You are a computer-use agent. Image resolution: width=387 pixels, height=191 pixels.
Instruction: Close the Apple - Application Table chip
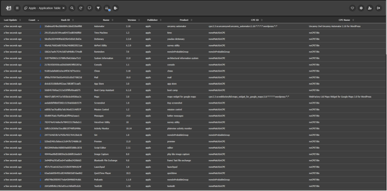tap(64, 8)
